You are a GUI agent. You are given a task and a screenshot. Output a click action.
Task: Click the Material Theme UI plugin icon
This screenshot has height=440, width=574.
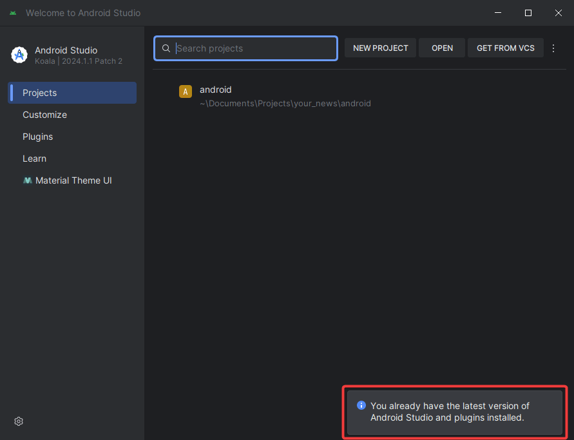(x=28, y=180)
